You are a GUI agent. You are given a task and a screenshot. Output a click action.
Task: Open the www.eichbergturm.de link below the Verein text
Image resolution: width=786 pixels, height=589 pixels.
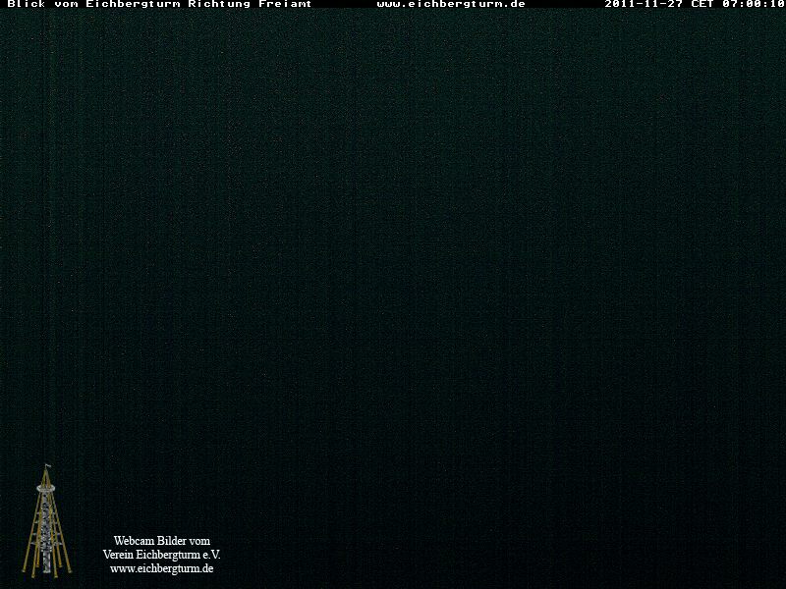click(162, 568)
